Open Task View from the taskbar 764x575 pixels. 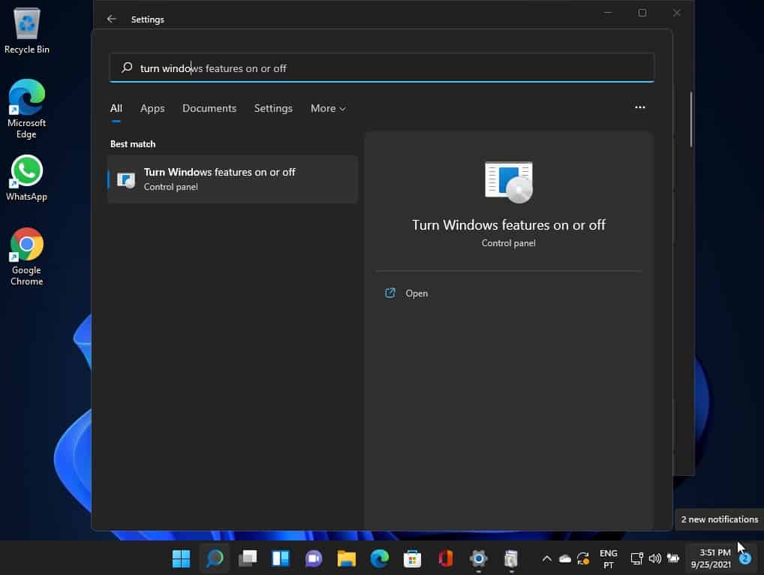(x=248, y=558)
